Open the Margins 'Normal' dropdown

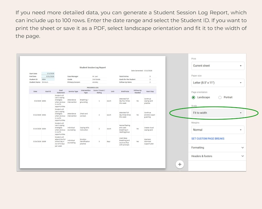tap(218, 130)
